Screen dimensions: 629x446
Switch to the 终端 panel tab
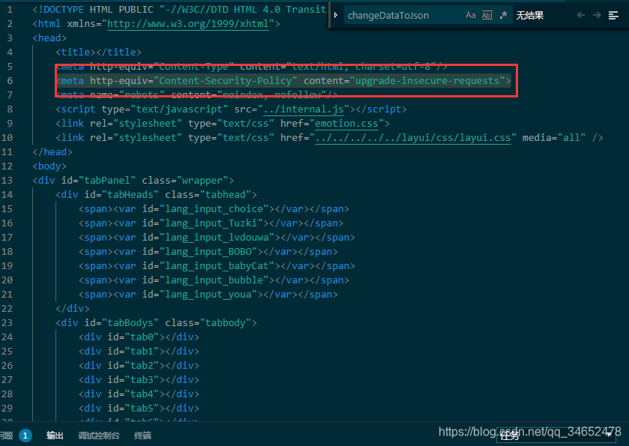(142, 436)
